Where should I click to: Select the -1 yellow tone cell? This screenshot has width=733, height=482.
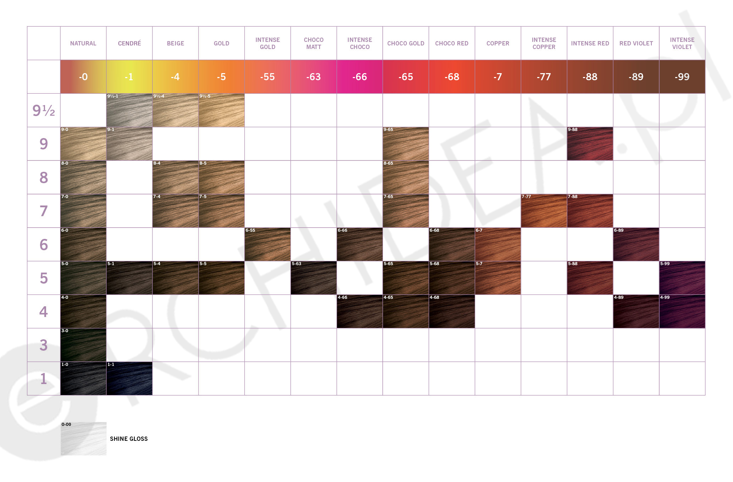tap(129, 77)
